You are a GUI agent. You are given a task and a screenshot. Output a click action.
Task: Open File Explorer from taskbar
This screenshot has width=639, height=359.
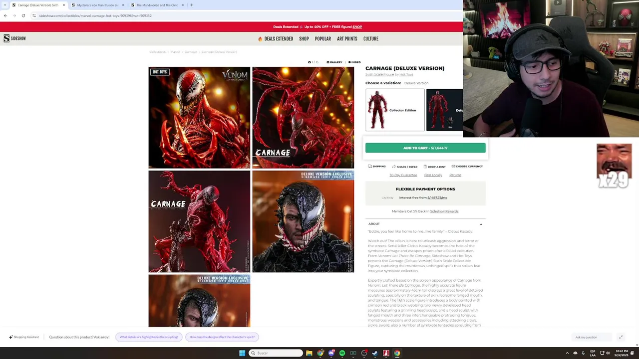pyautogui.click(x=309, y=353)
